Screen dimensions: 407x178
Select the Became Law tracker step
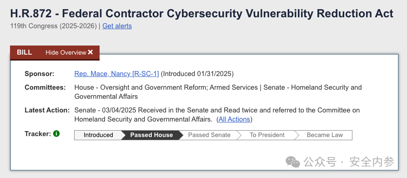coord(325,135)
